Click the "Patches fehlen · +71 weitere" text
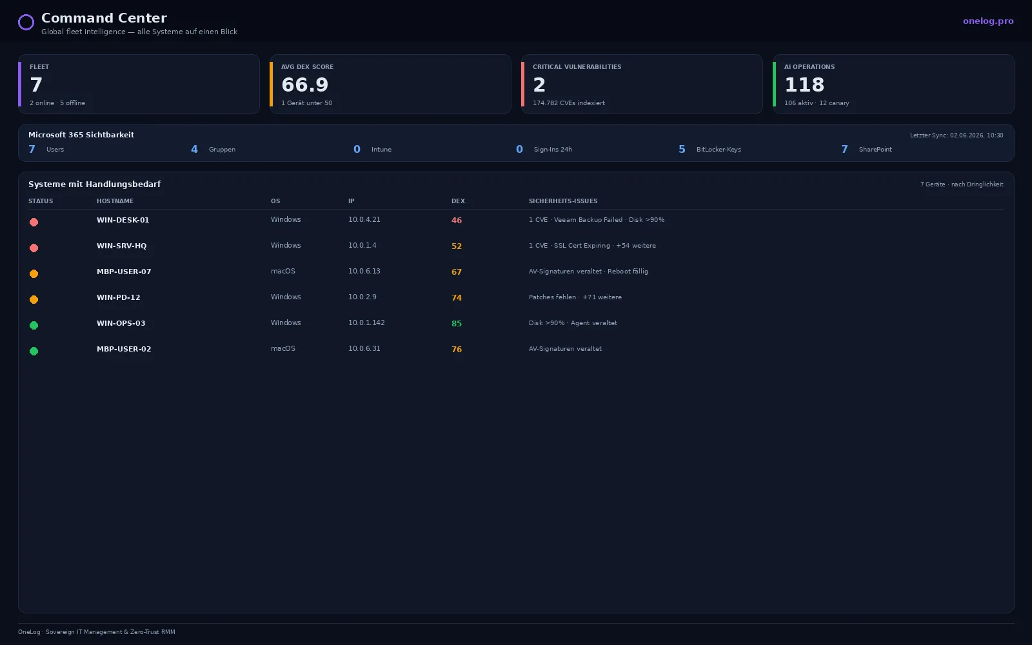The width and height of the screenshot is (1032, 645). [575, 297]
